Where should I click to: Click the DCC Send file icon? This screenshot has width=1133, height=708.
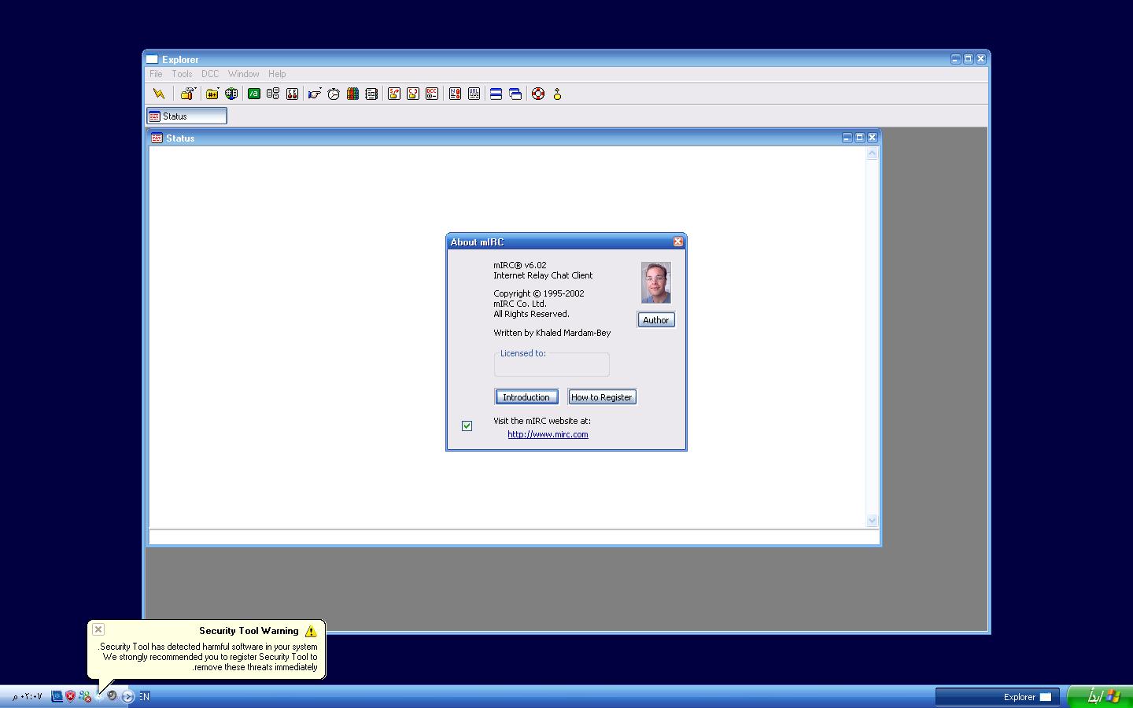394,94
